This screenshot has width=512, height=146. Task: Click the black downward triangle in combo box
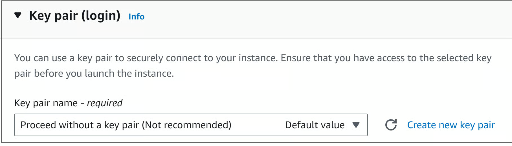[356, 125]
